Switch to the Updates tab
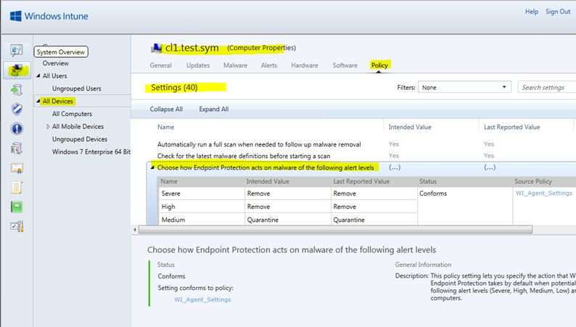 point(198,65)
